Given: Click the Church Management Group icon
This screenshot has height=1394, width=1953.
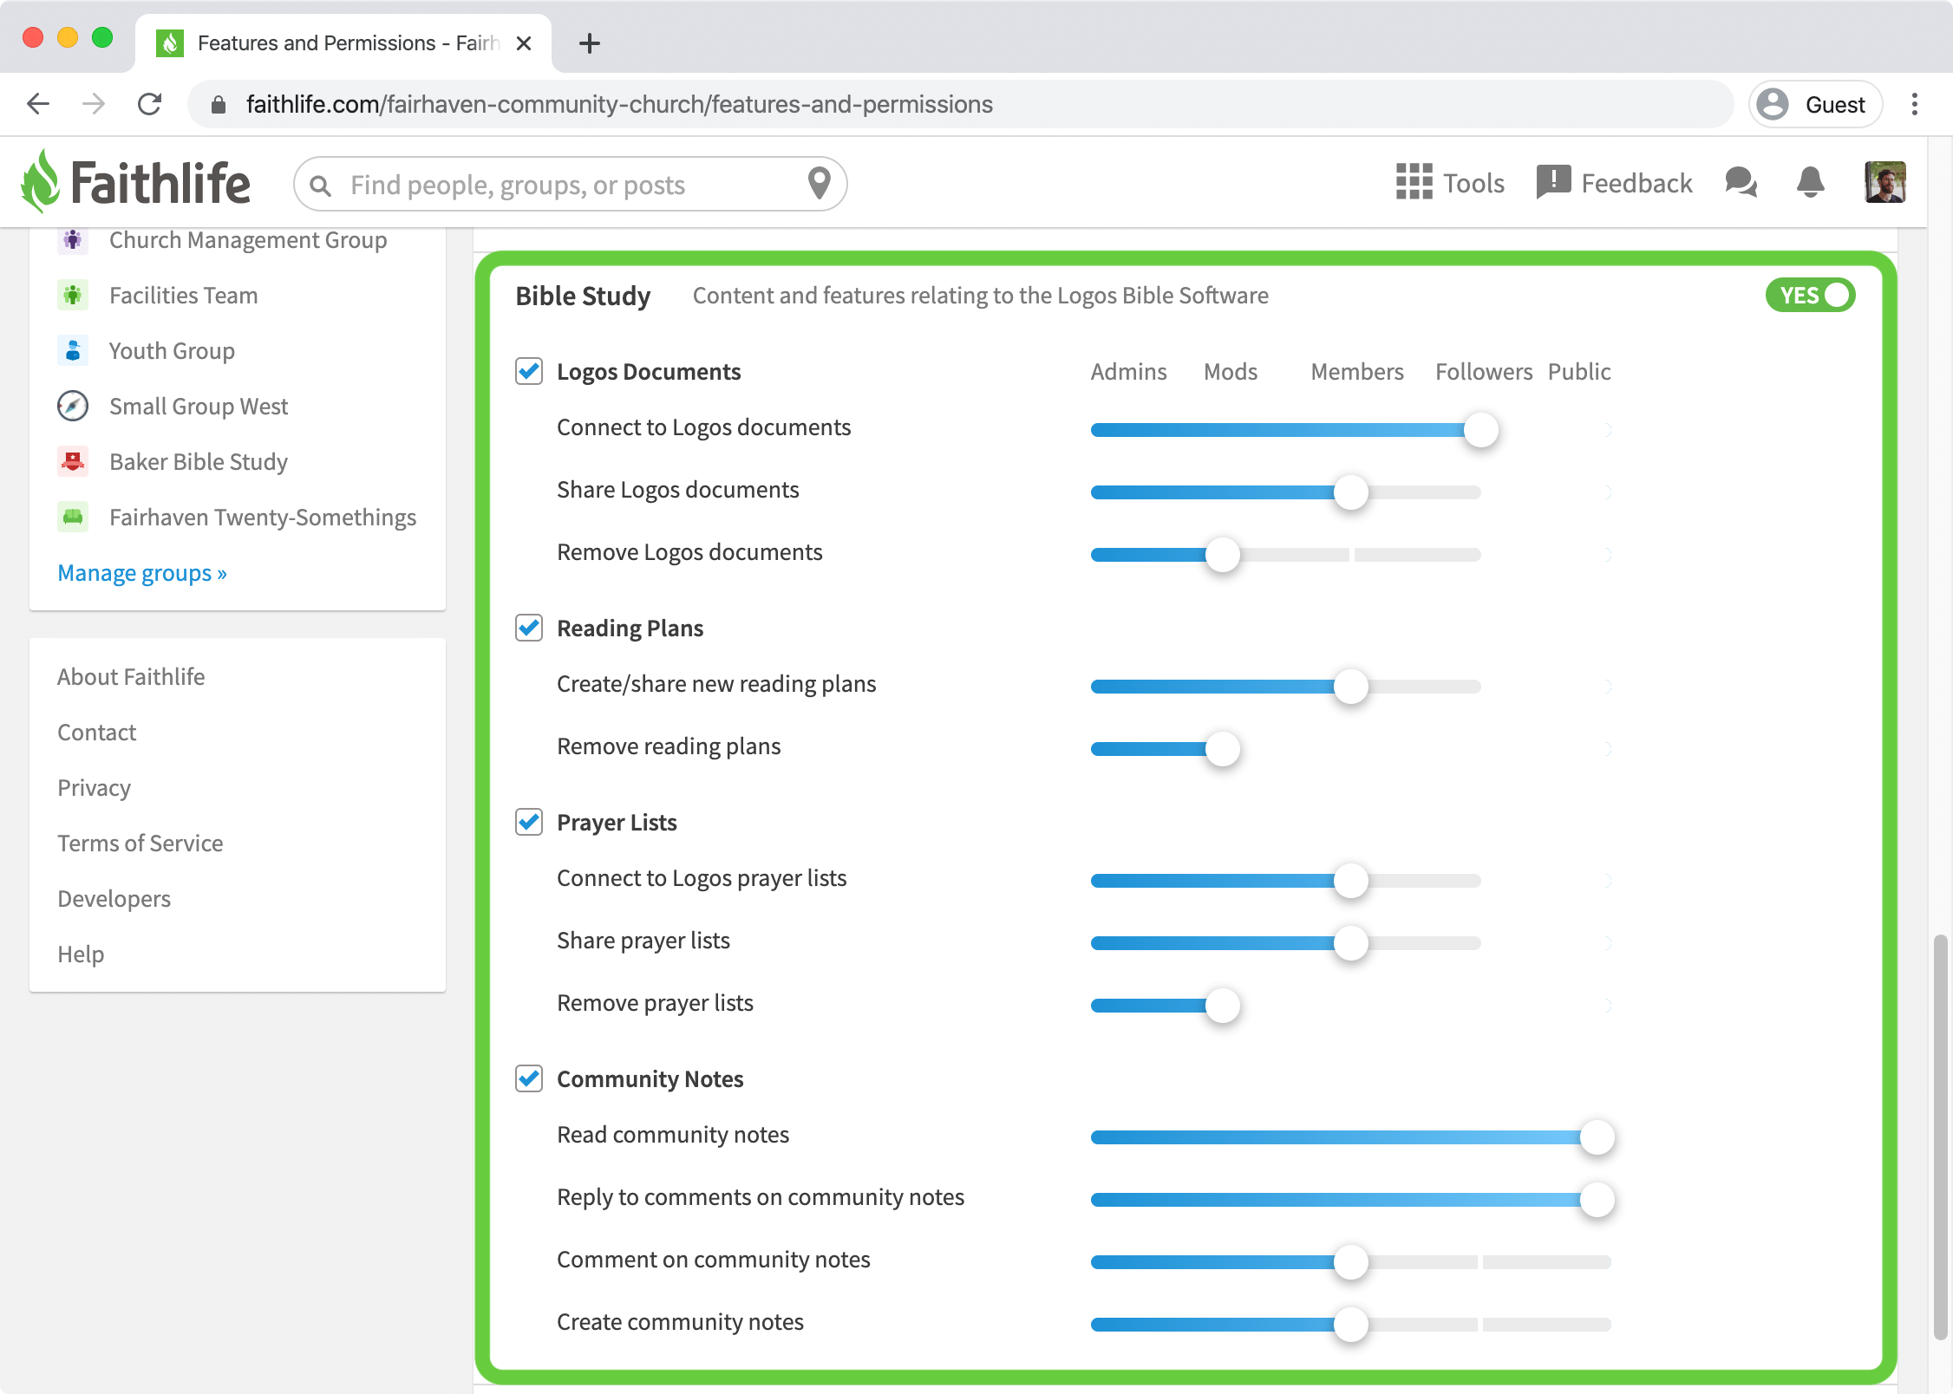Looking at the screenshot, I should pyautogui.click(x=73, y=239).
